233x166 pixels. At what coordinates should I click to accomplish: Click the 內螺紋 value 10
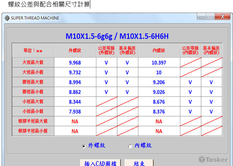pos(159,72)
